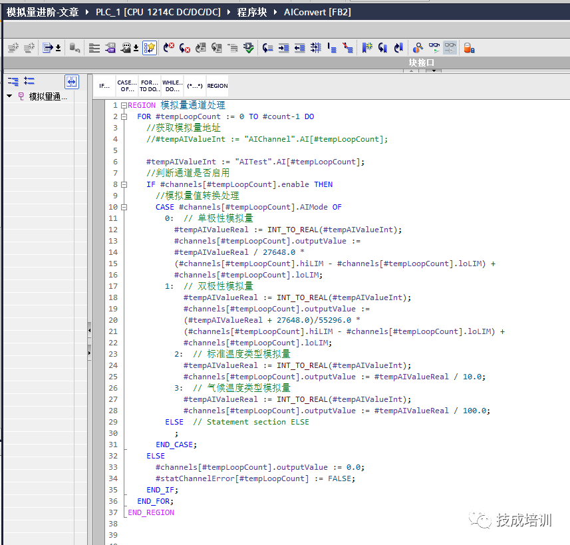Select the 模拟量通... tree item

[48, 96]
